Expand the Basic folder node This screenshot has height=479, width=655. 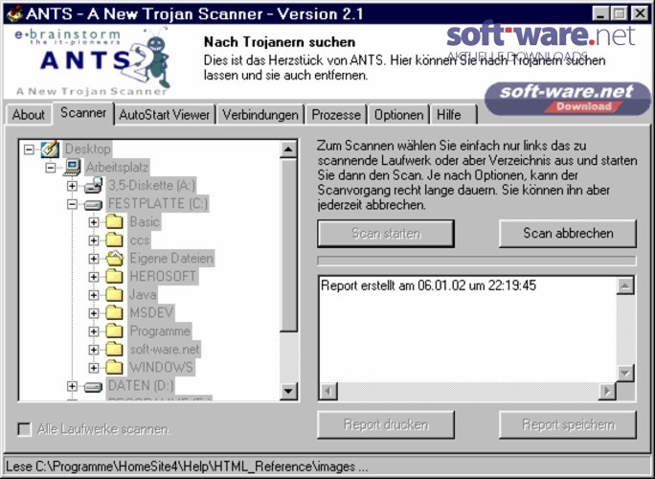tap(94, 222)
